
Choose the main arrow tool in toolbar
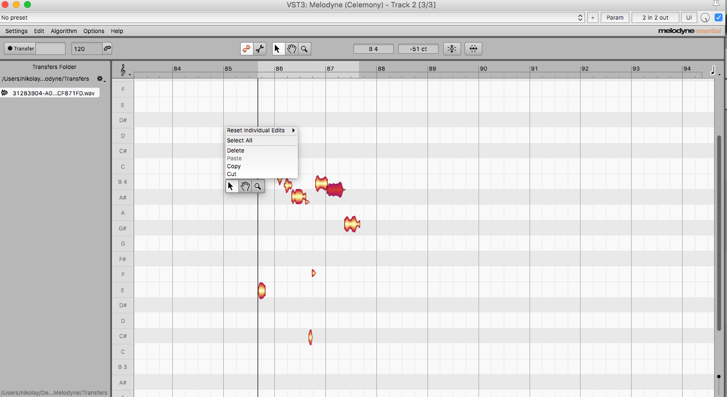[x=278, y=49]
